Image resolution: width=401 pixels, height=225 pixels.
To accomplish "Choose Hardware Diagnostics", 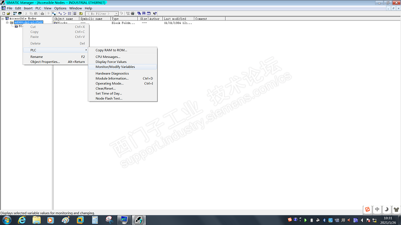I will coord(123,73).
